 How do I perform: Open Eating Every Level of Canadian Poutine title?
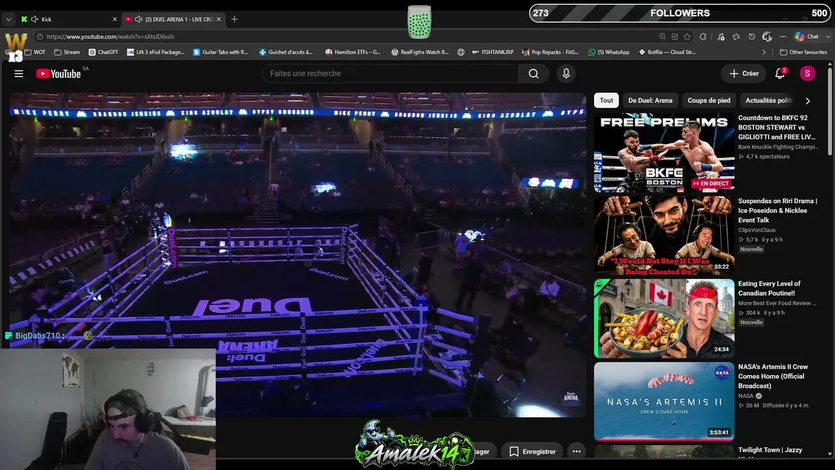point(770,289)
